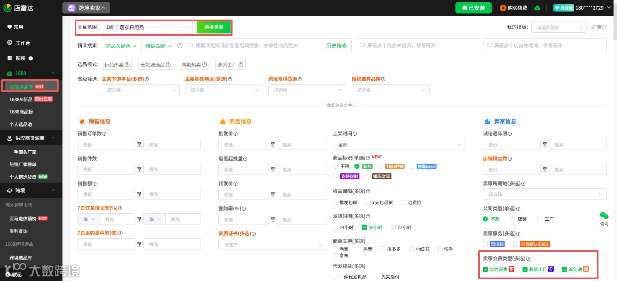Click the help icon beside 模糊匹配

(x=180, y=45)
